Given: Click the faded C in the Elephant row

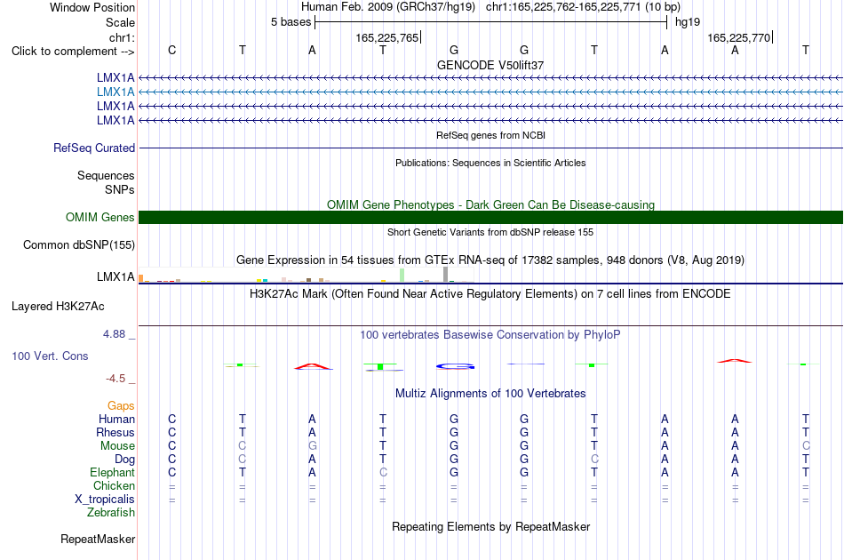Looking at the screenshot, I should (383, 472).
